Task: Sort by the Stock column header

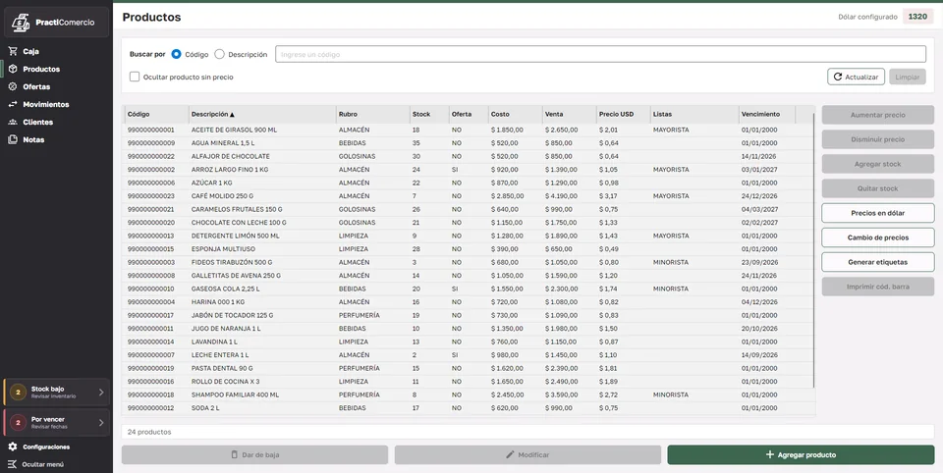Action: (429, 114)
